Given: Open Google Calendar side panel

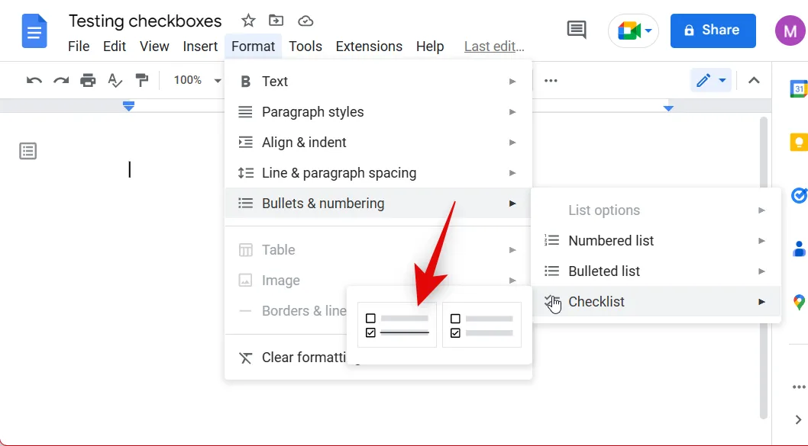Looking at the screenshot, I should click(x=799, y=88).
